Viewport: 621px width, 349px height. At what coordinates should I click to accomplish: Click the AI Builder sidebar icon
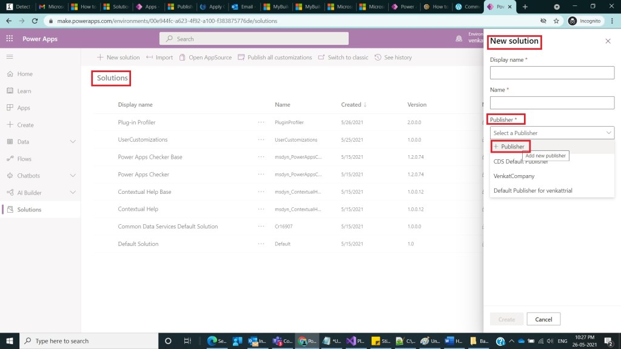click(10, 193)
